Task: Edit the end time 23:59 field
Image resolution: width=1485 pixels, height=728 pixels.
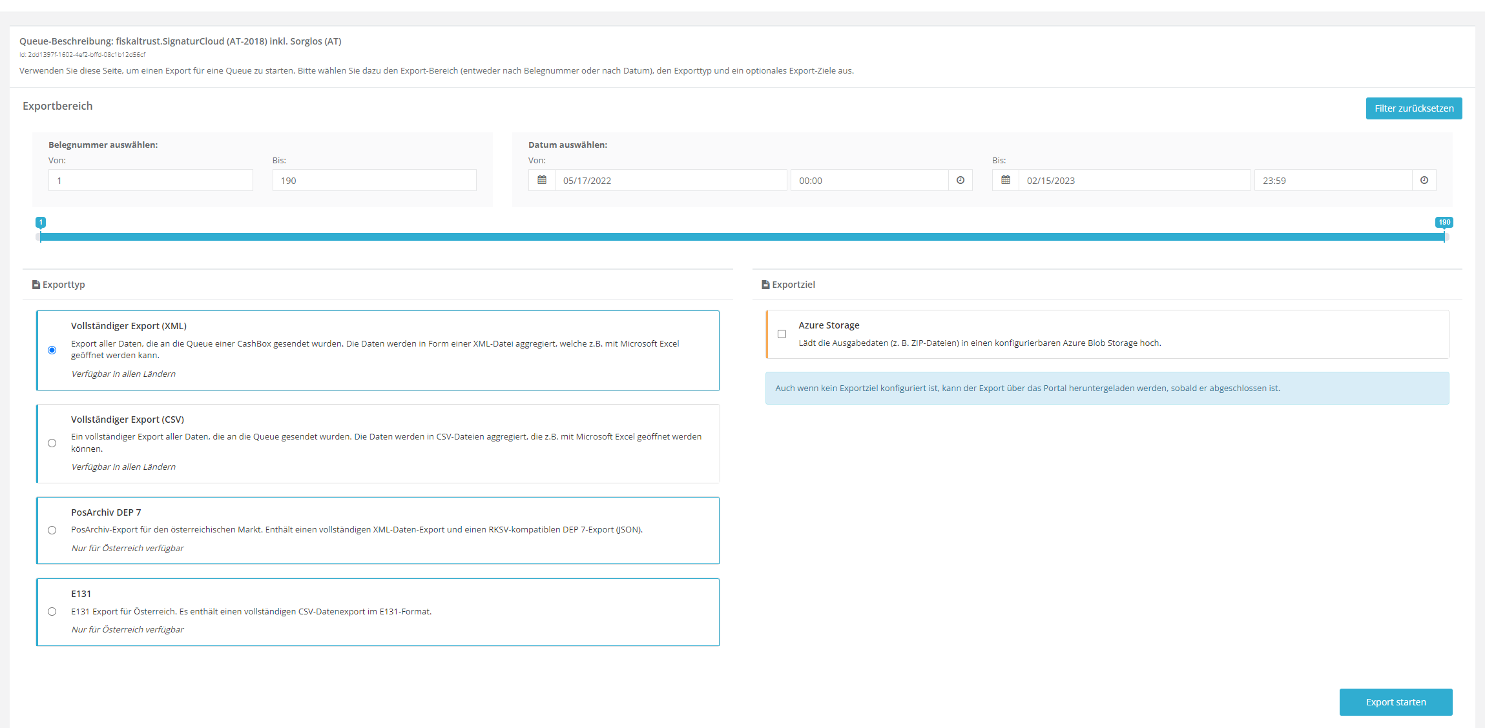Action: coord(1333,180)
